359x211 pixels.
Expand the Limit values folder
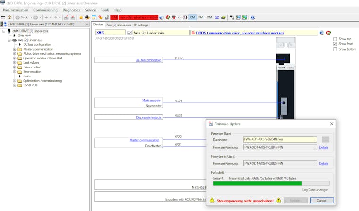point(15,62)
